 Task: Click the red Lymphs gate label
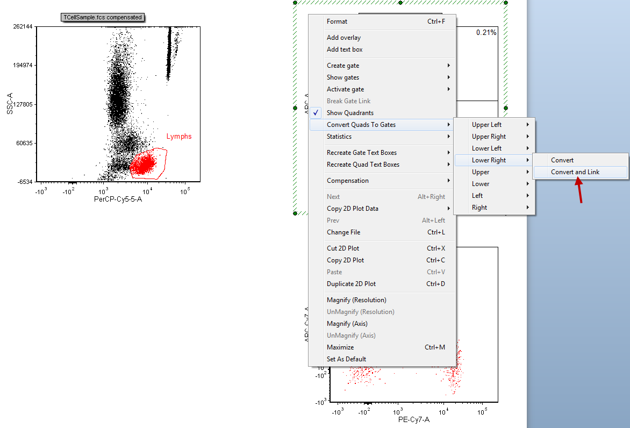click(178, 137)
